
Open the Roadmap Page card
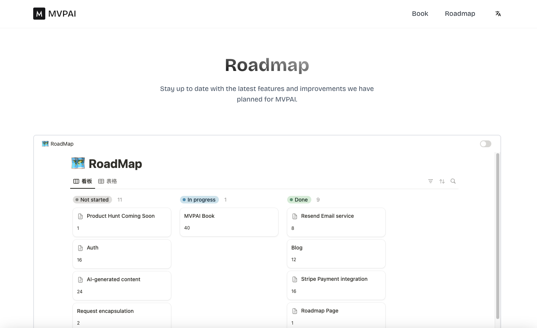tap(336, 316)
